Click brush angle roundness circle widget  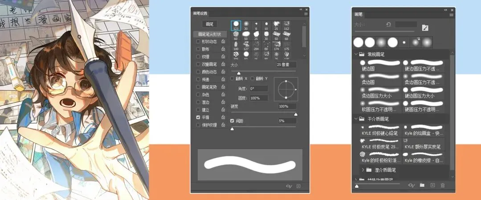(286, 89)
